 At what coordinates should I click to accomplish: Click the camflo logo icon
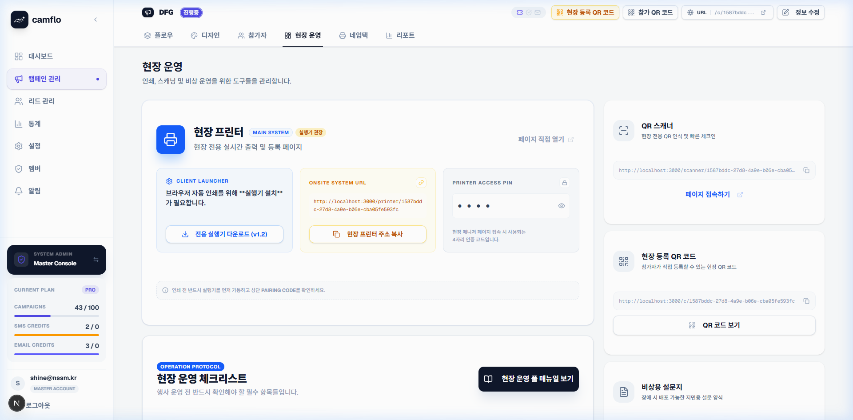click(x=20, y=20)
